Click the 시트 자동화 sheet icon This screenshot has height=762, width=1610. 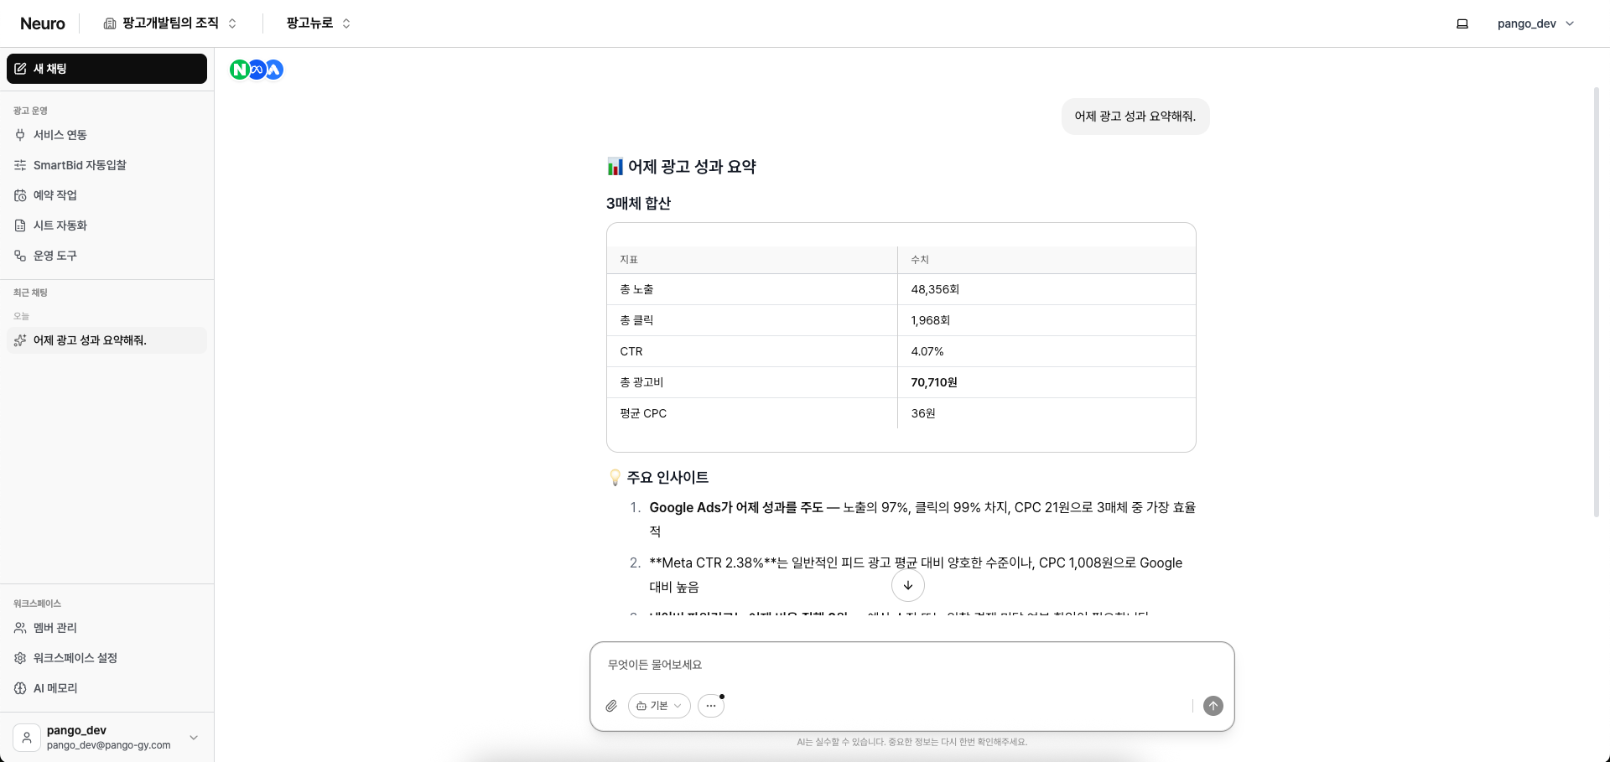click(20, 225)
